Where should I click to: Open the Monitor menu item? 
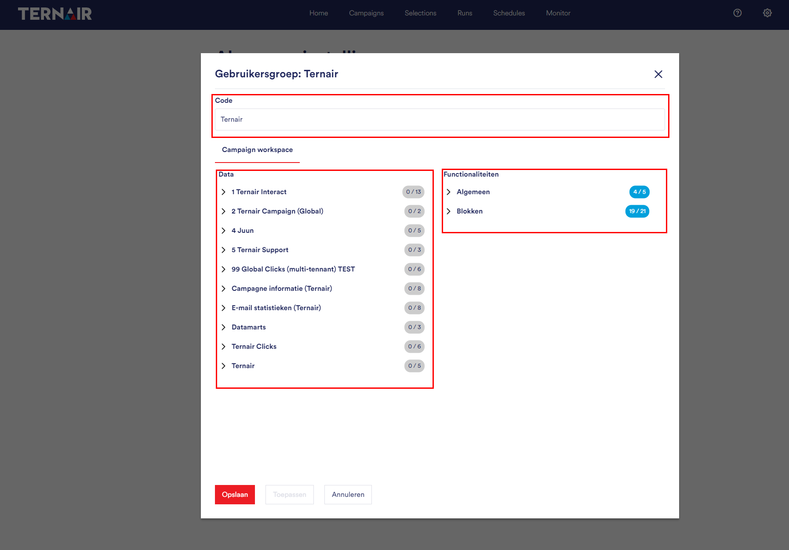(x=558, y=13)
